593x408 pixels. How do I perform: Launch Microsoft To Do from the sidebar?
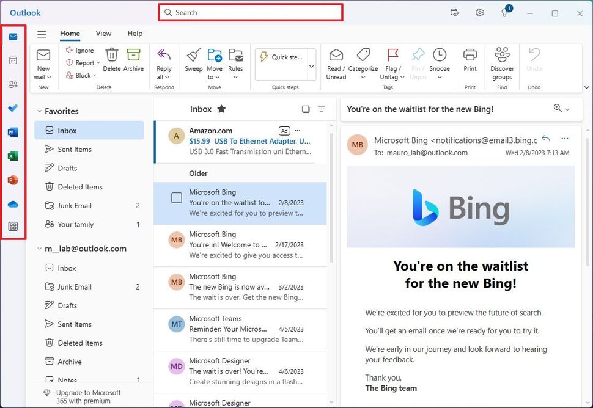coord(13,108)
